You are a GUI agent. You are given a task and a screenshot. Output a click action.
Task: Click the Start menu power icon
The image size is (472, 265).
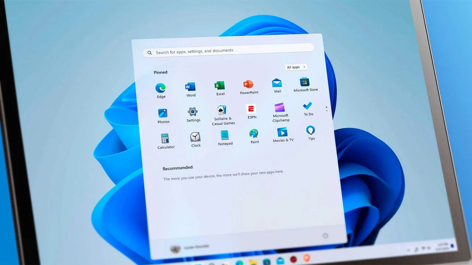[x=325, y=236]
